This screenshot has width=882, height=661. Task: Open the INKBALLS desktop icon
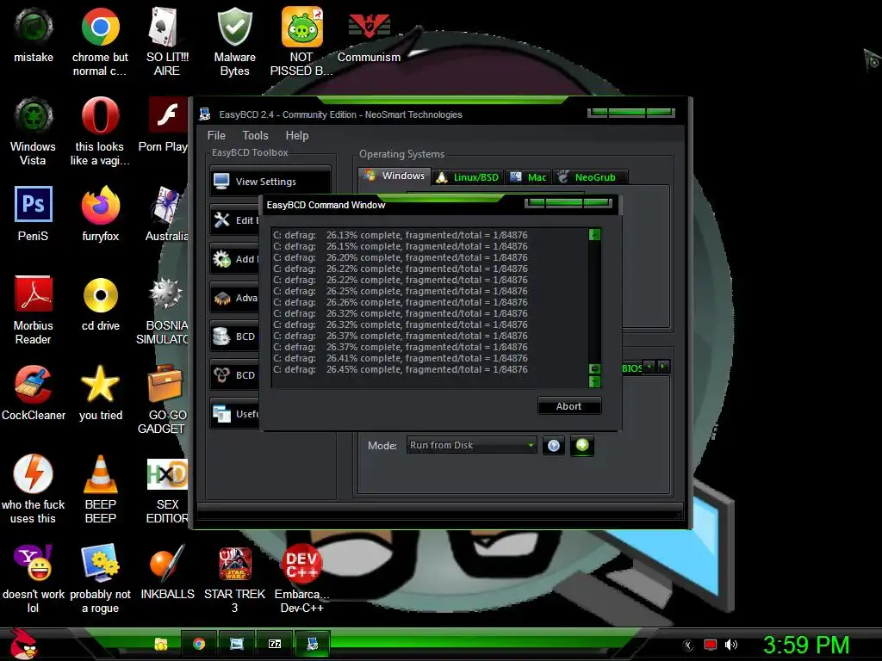[167, 572]
